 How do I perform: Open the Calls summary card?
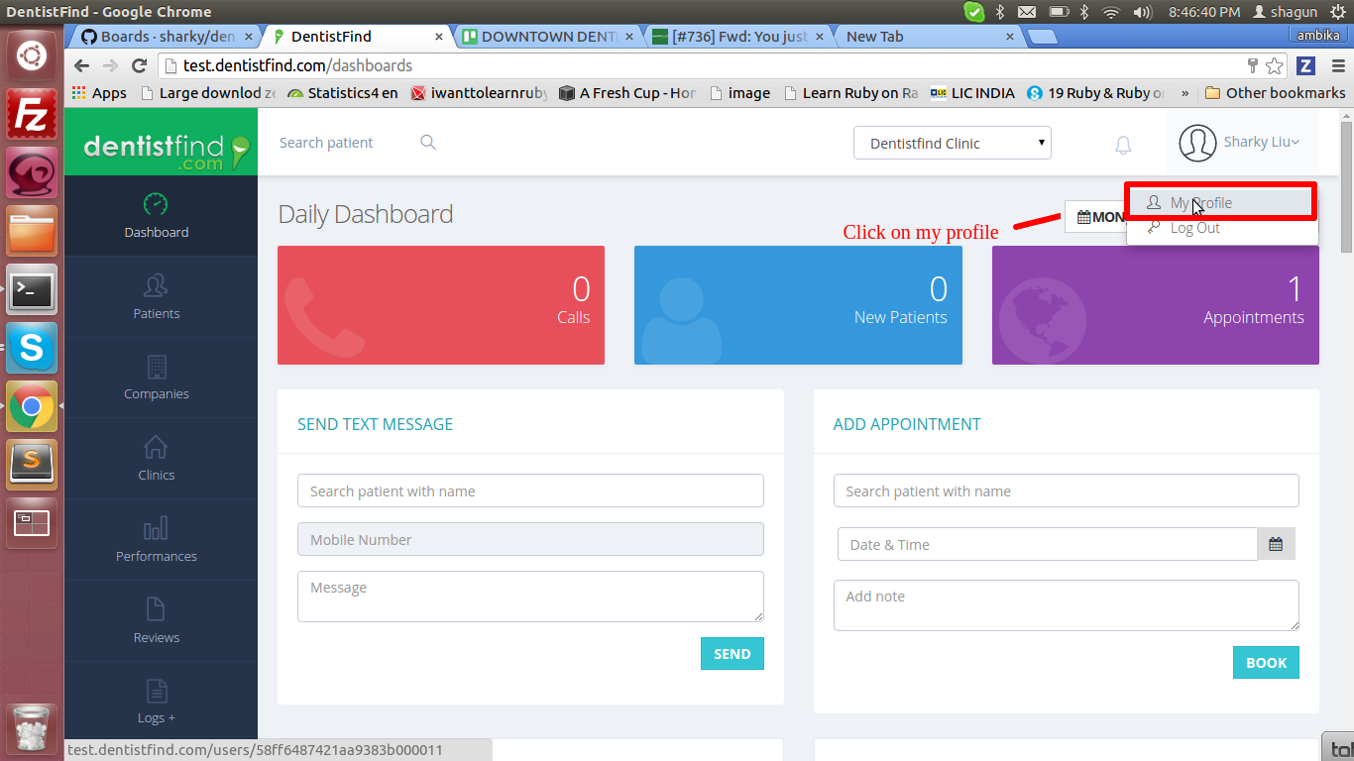point(441,305)
